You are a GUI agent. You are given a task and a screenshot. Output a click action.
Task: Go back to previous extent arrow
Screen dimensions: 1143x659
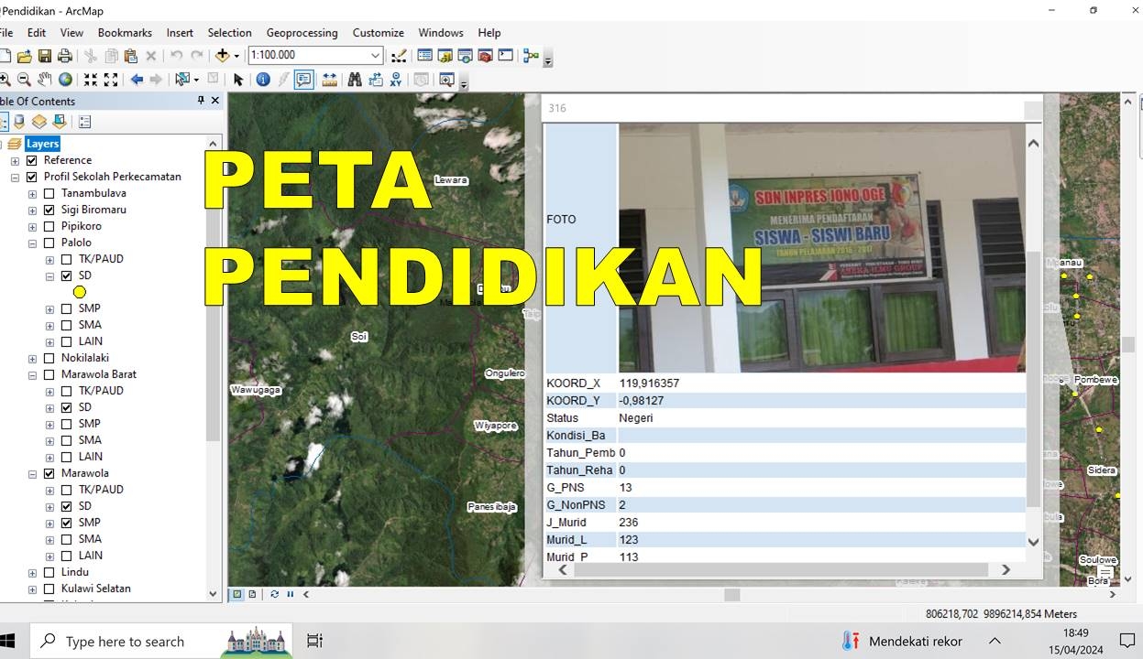137,80
